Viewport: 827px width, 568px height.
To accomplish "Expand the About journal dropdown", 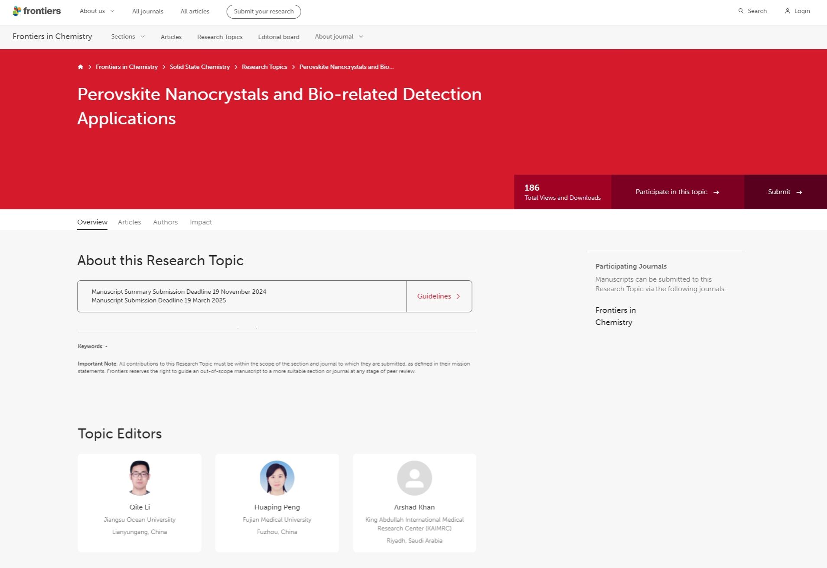I will 339,37.
